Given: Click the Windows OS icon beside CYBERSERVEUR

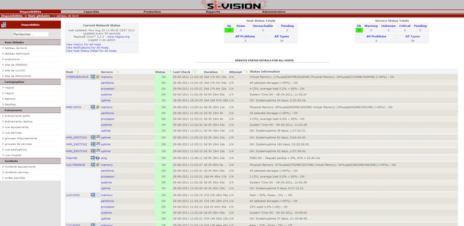Looking at the screenshot, I should point(97,77).
